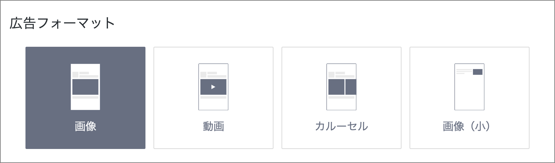Pick the カルーセル ad format card
This screenshot has width=555, height=163.
[342, 98]
